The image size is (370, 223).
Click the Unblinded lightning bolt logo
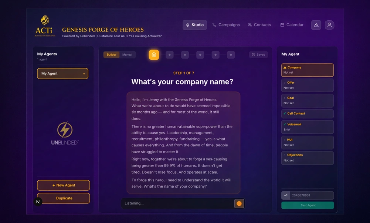(65, 130)
